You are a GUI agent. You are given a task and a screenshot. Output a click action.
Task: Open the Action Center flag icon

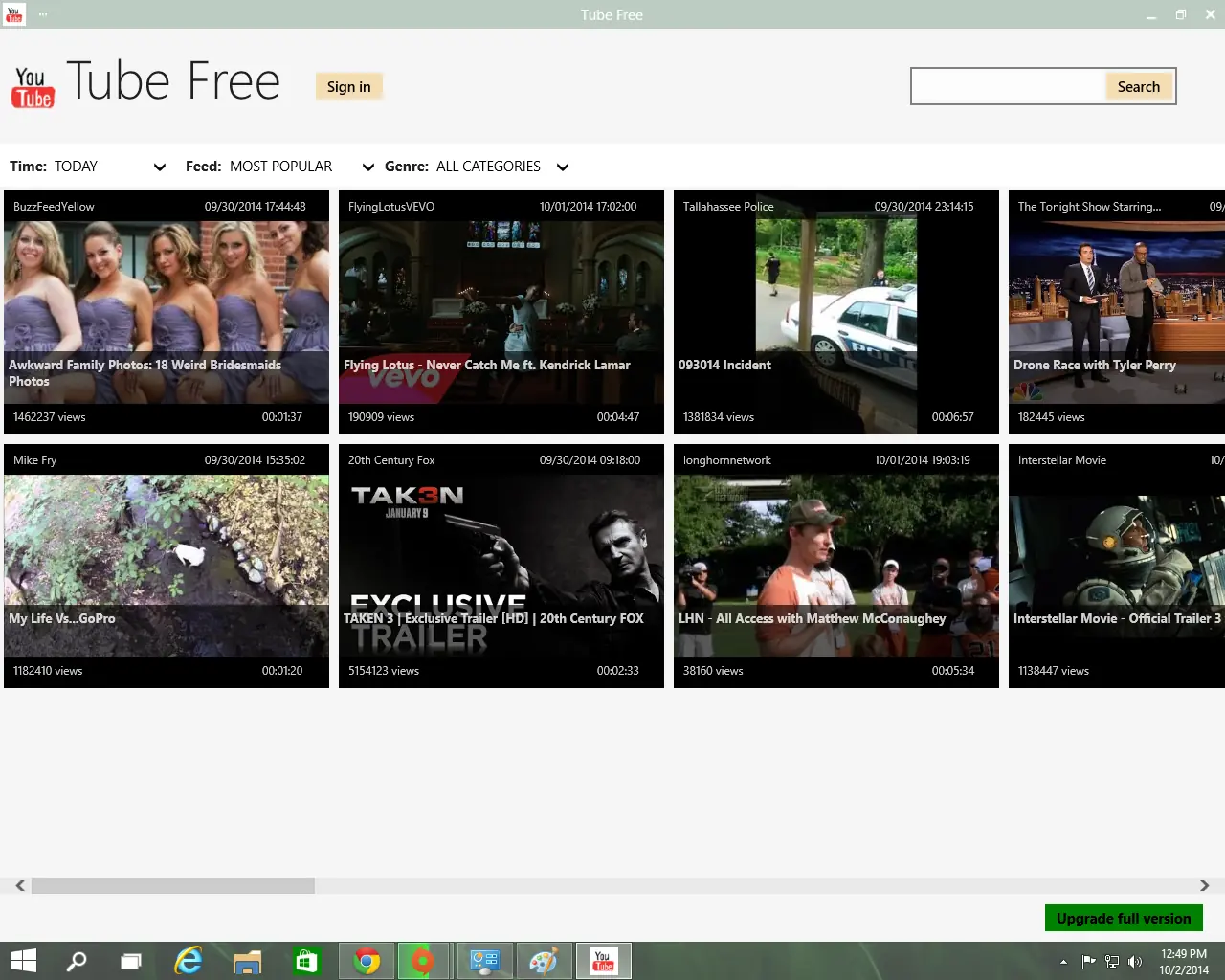pyautogui.click(x=1088, y=962)
